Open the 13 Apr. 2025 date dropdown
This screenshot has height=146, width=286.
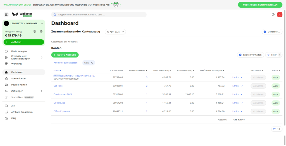(x=115, y=32)
